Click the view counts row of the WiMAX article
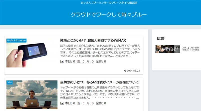The width and height of the screenshot is (201, 111). [83, 61]
